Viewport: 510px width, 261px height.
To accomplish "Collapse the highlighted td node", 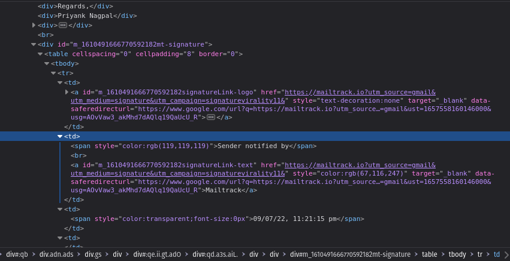I will coord(60,137).
